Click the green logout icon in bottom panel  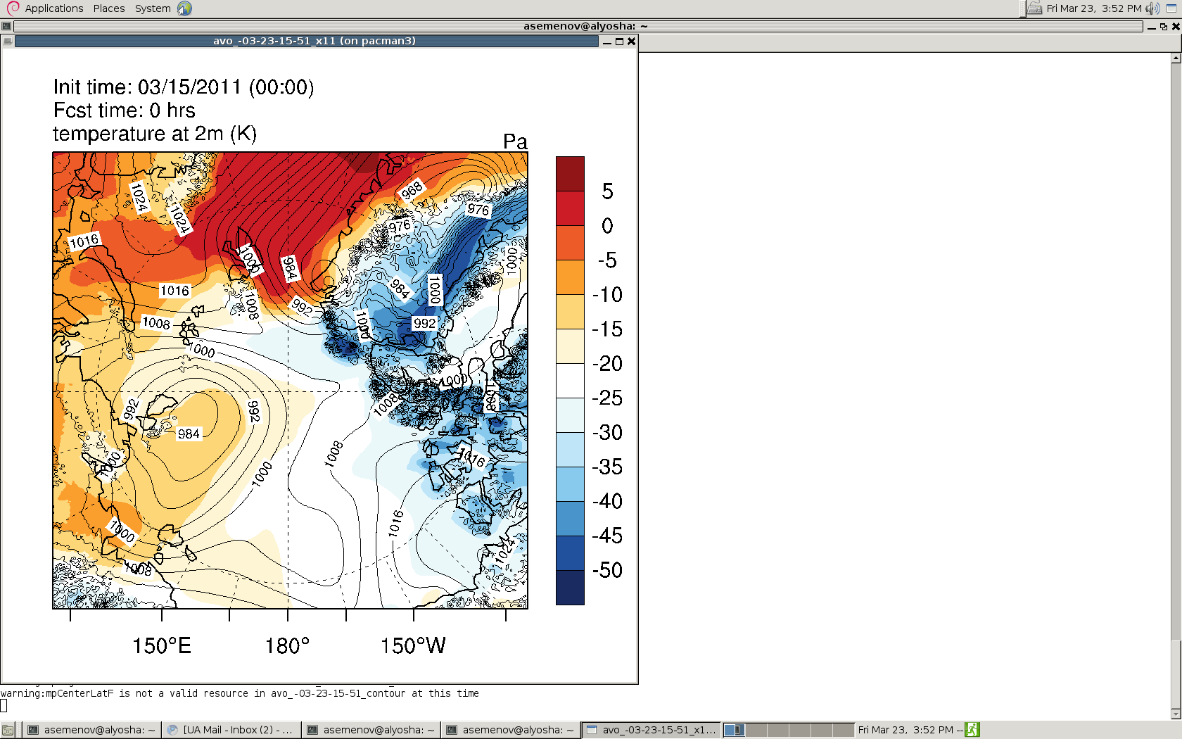point(972,730)
